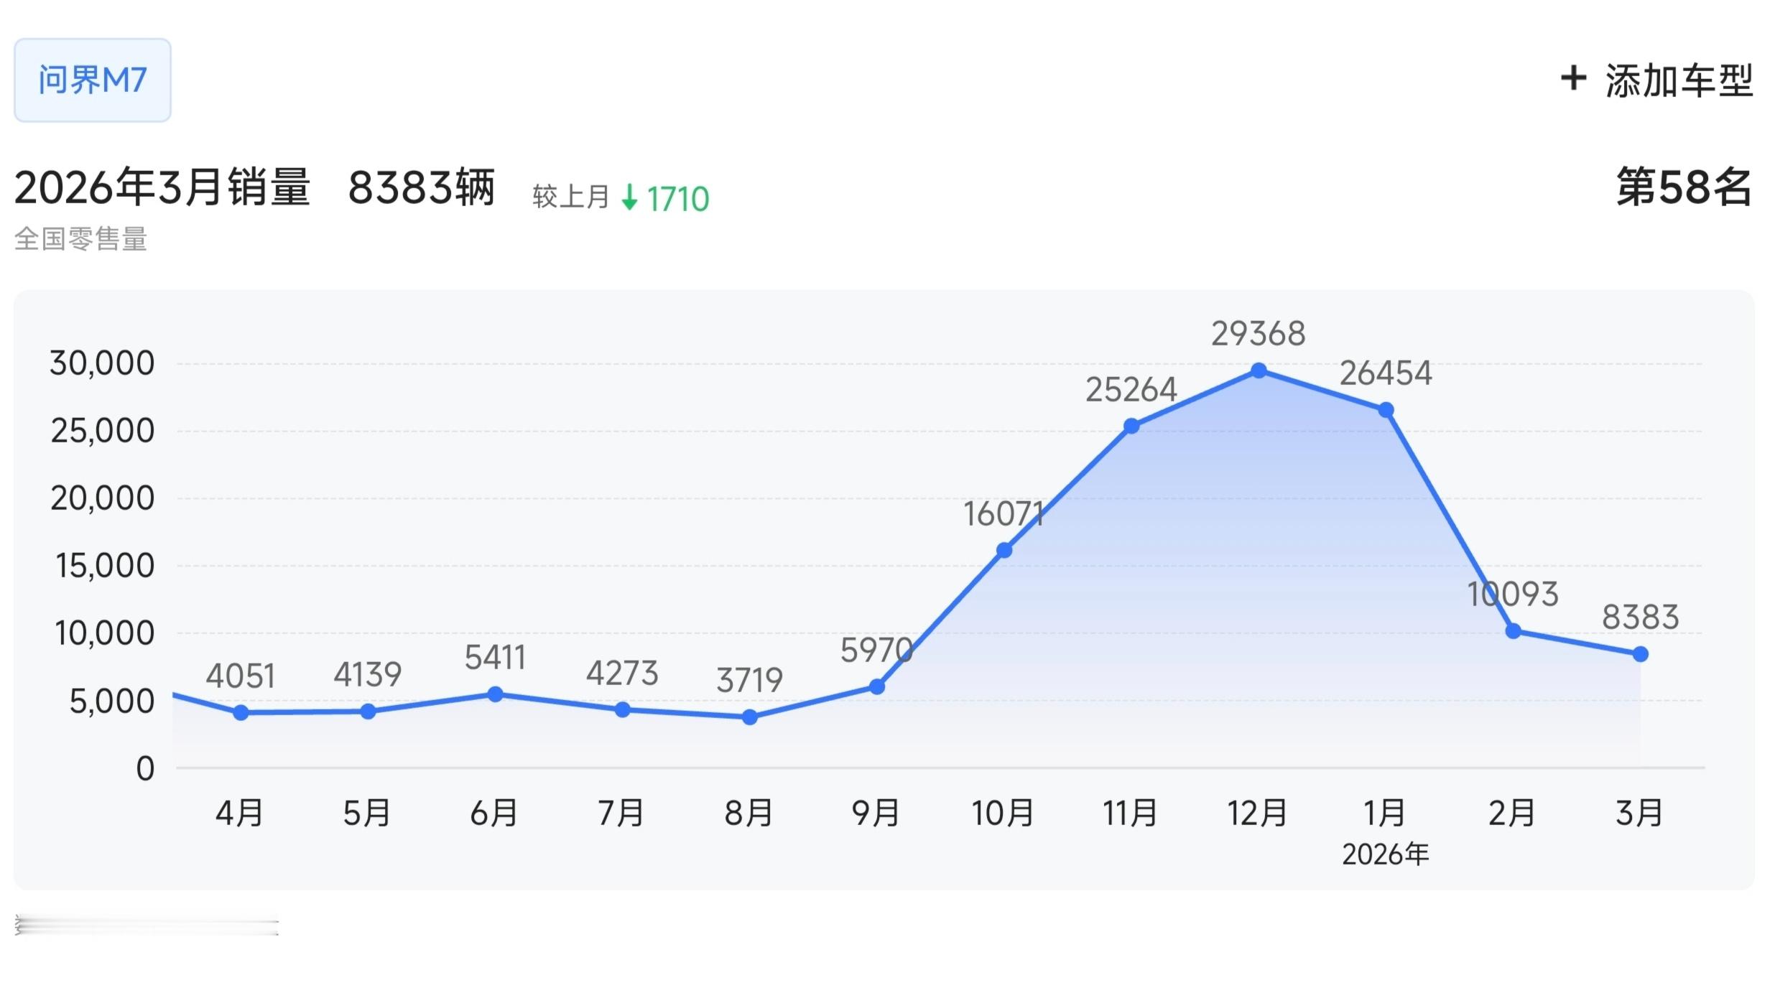Select the data point labeled 5411

(x=495, y=694)
